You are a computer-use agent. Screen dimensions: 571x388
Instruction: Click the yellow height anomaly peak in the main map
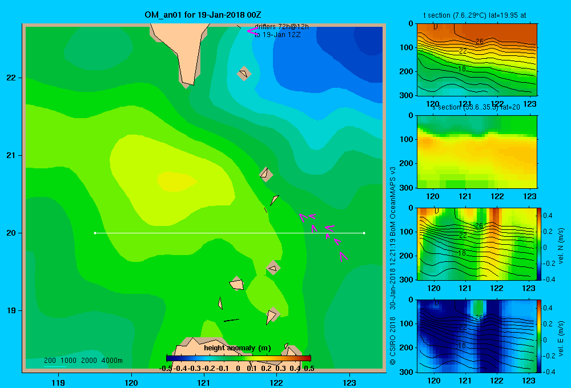pos(176,181)
